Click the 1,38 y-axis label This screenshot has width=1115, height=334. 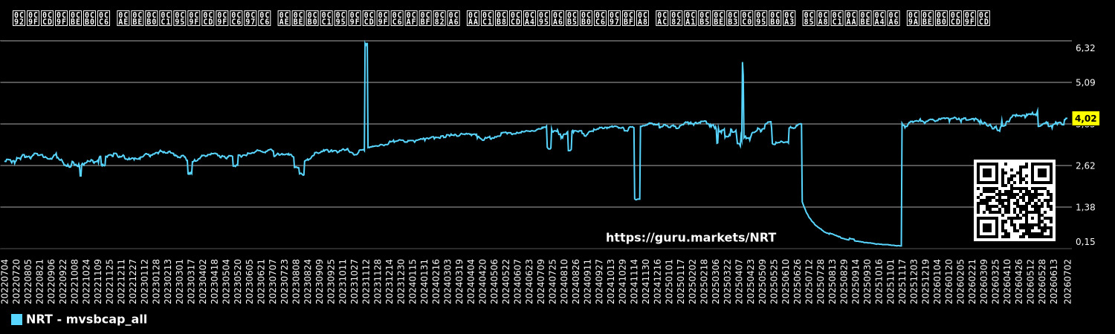pos(1085,207)
